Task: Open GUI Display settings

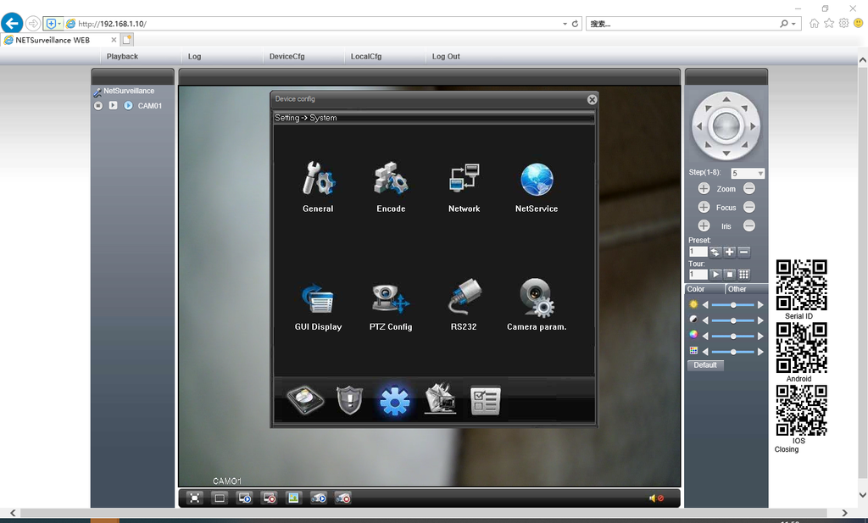Action: pyautogui.click(x=318, y=298)
